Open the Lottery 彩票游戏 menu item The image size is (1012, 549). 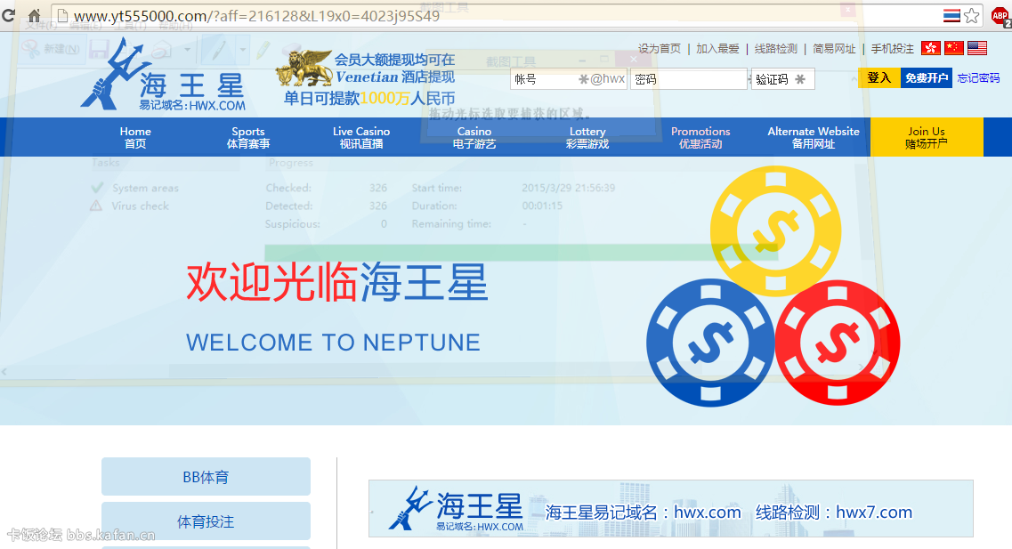[x=587, y=137]
